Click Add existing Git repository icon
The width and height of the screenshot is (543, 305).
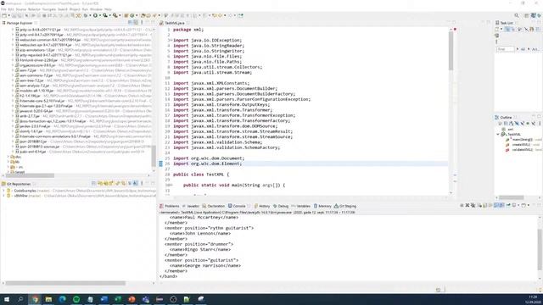coord(99,184)
